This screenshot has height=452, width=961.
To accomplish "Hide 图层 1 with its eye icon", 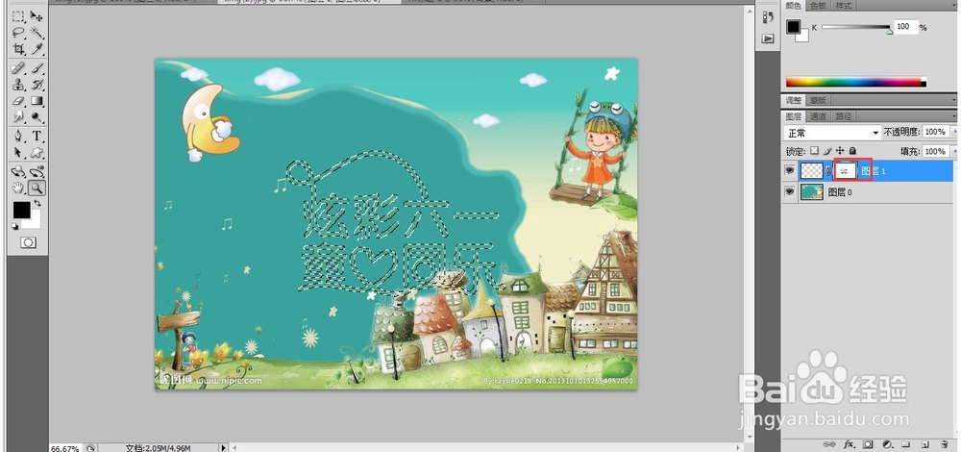I will 790,170.
